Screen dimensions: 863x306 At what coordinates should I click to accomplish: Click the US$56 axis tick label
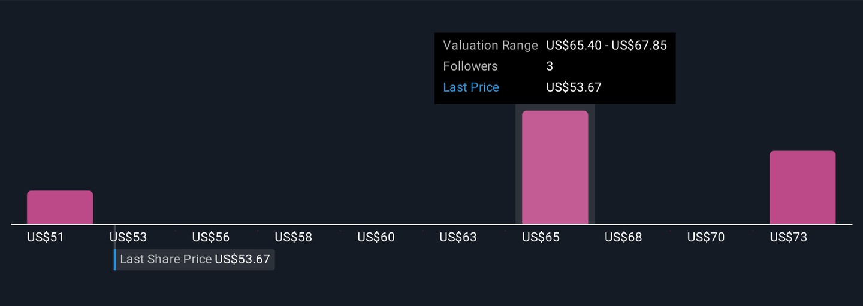[x=211, y=237]
